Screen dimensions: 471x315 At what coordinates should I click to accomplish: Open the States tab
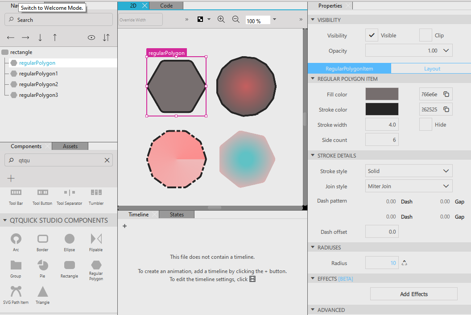[177, 215]
